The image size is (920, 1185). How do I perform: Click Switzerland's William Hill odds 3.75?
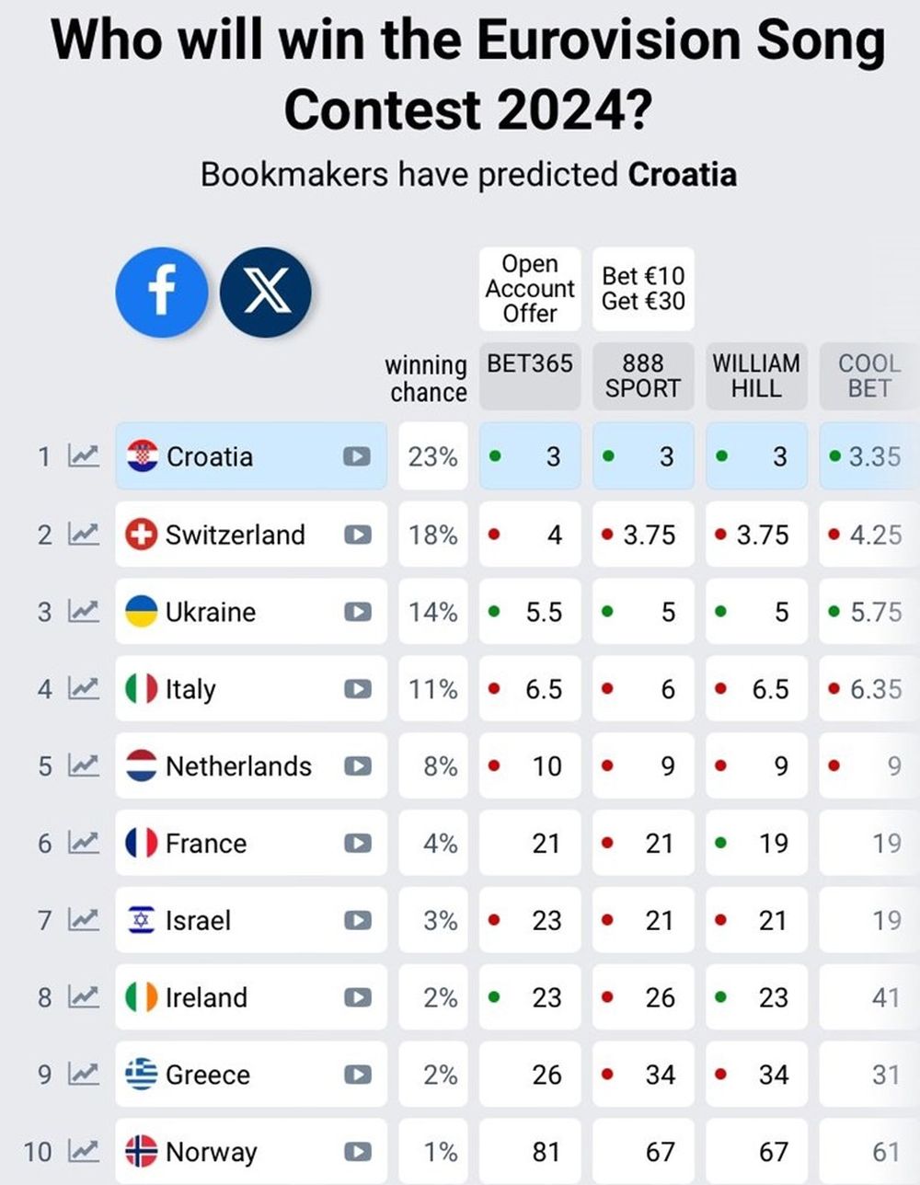756,535
